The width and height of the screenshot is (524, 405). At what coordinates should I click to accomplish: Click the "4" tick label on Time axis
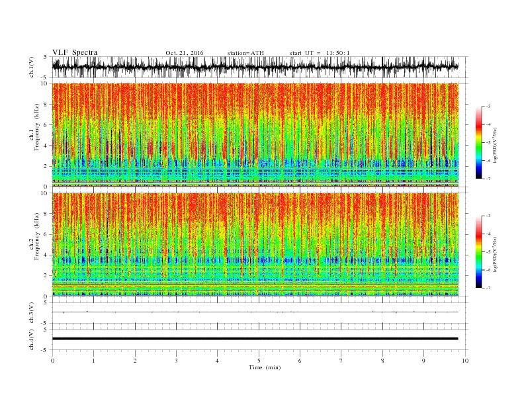218,361
